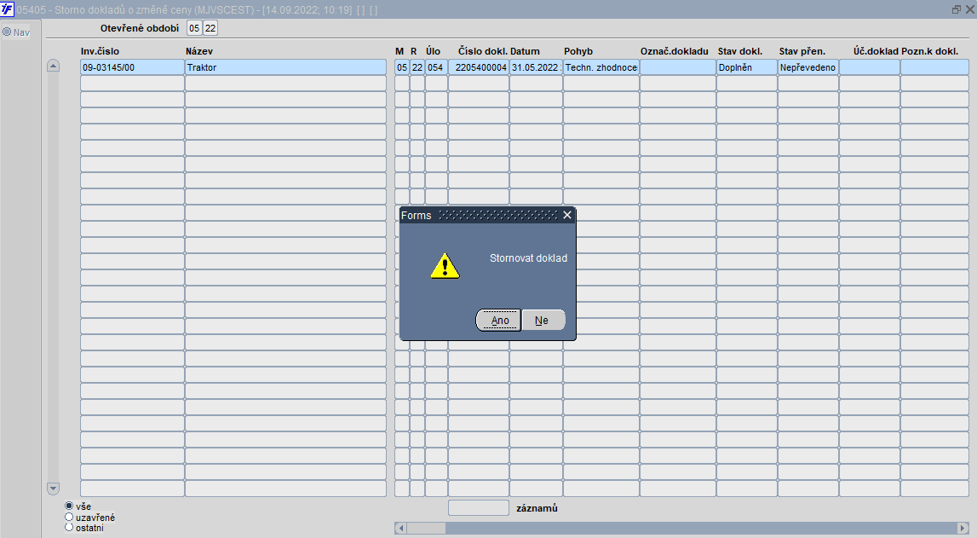Select inventory number 09-03145/00 cell
Image resolution: width=977 pixels, height=538 pixels.
(132, 67)
